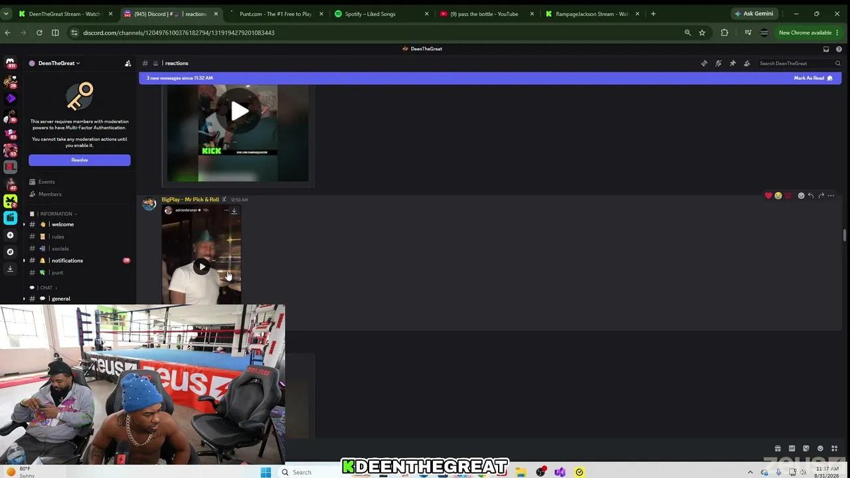850x478 pixels.
Task: Open Threads icon in channel header
Action: point(704,63)
